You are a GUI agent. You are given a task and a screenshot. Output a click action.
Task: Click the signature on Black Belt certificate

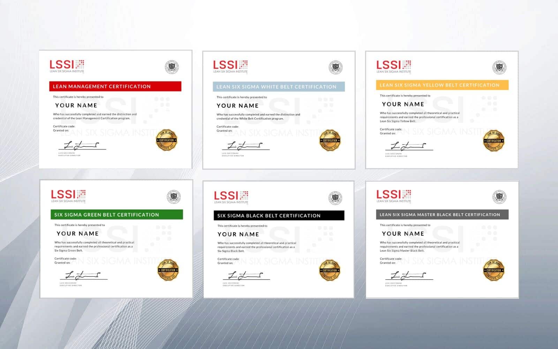246,275
